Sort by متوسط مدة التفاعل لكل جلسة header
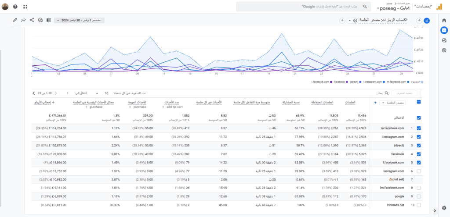Screen dimensions: 450x217 (x=251, y=102)
